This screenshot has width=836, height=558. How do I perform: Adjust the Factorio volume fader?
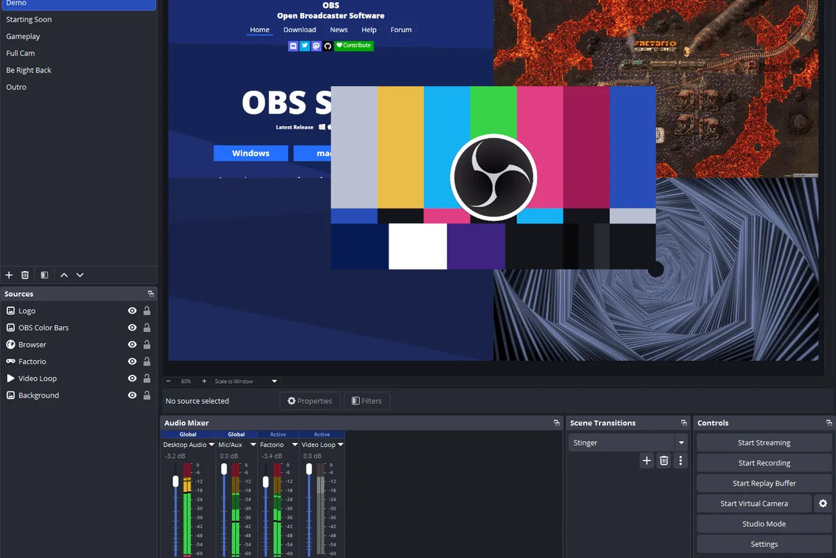pyautogui.click(x=265, y=482)
